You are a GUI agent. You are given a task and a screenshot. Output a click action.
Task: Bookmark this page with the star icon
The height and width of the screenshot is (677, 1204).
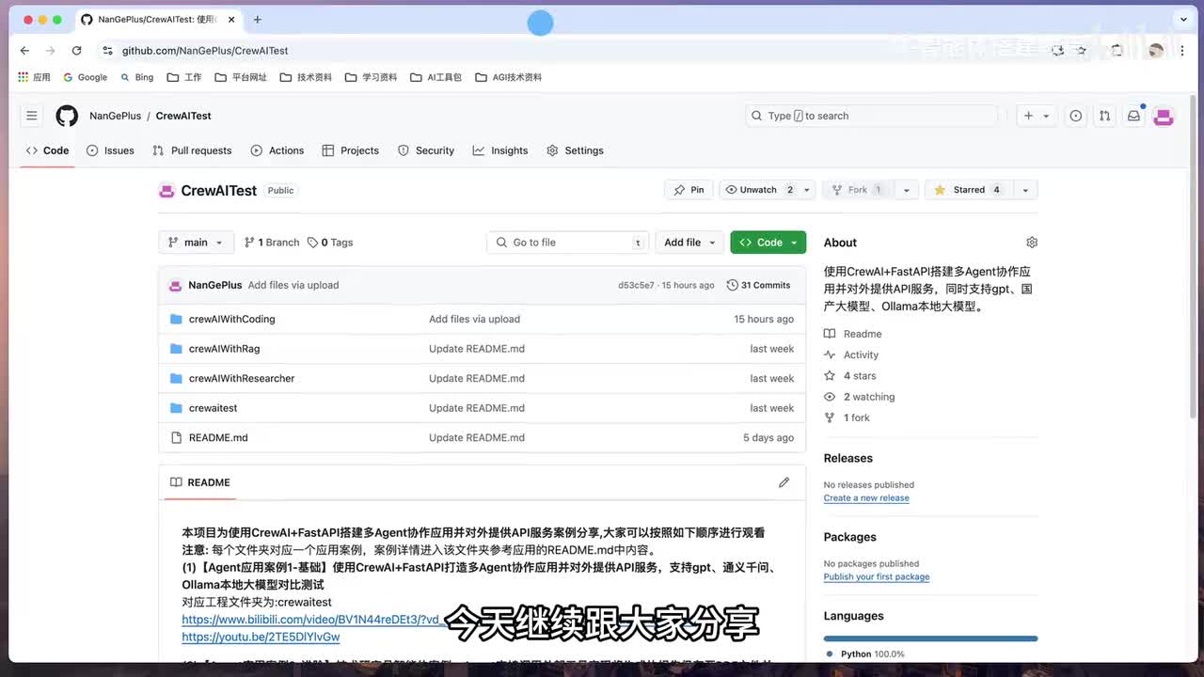click(1082, 51)
